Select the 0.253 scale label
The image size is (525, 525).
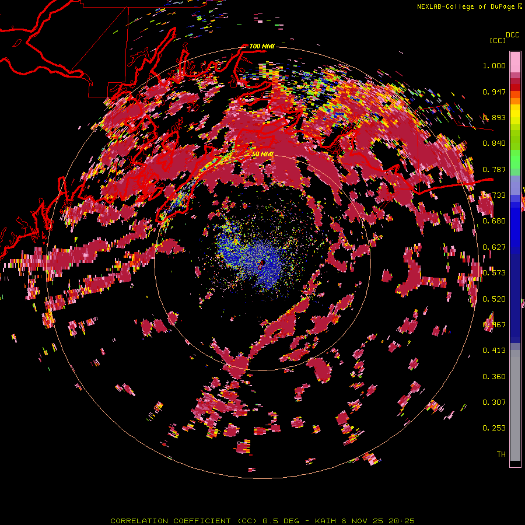point(494,428)
